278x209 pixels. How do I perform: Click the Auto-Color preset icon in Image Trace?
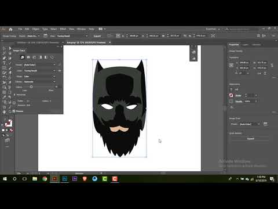tap(22, 57)
